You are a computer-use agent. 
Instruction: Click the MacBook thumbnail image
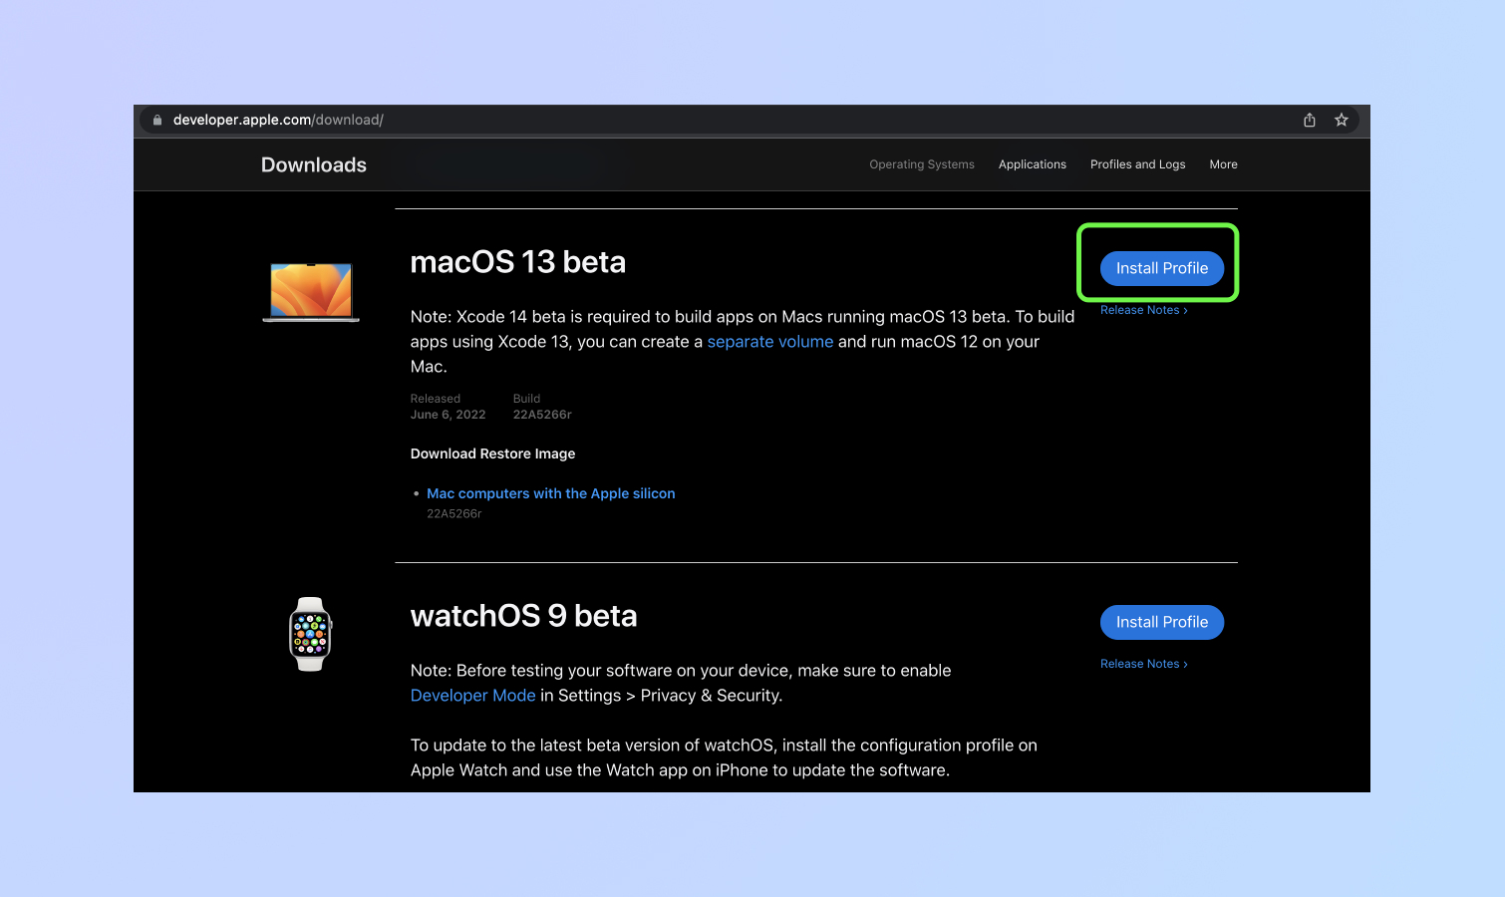(x=311, y=292)
